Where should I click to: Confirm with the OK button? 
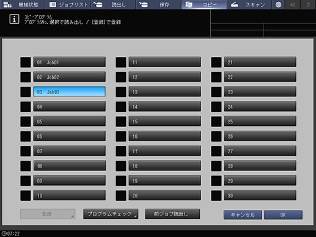tap(283, 215)
